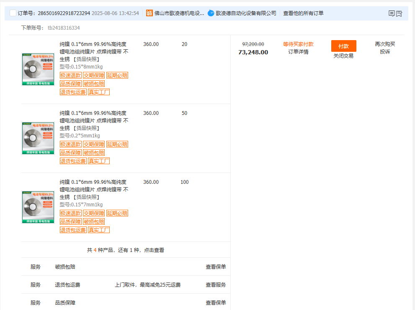Click 查看保单 in the 破损包赔 row
This screenshot has width=415, height=310.
216,267
